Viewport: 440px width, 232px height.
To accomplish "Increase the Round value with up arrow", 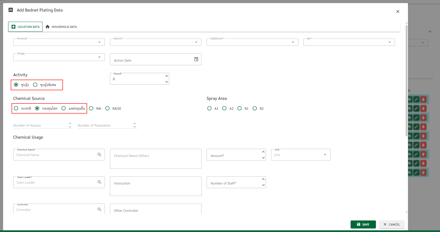I will (x=167, y=76).
